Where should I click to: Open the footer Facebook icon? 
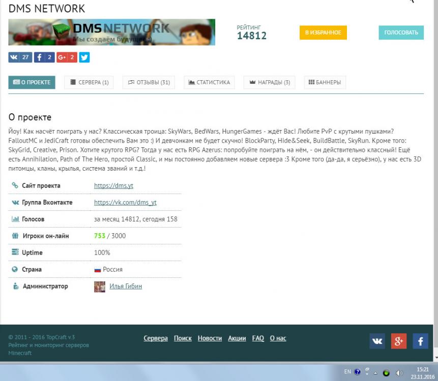click(x=420, y=341)
